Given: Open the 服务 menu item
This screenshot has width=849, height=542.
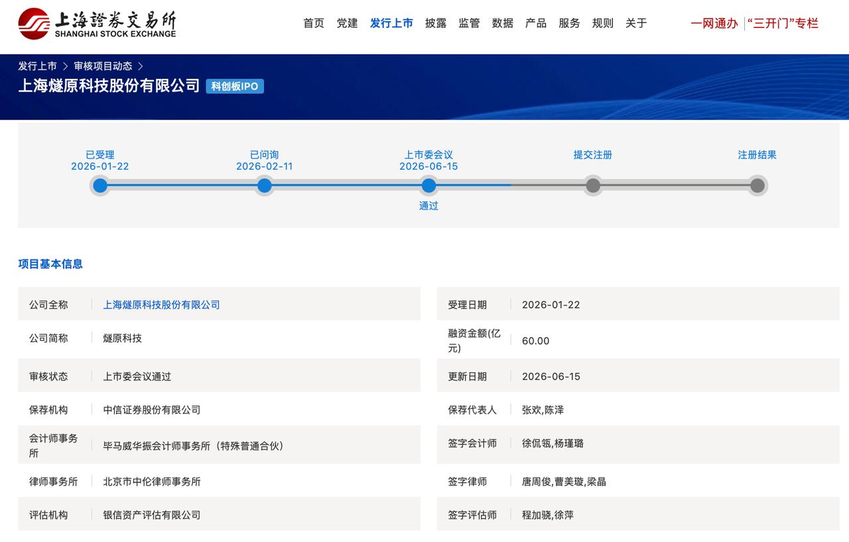Looking at the screenshot, I should pyautogui.click(x=569, y=23).
